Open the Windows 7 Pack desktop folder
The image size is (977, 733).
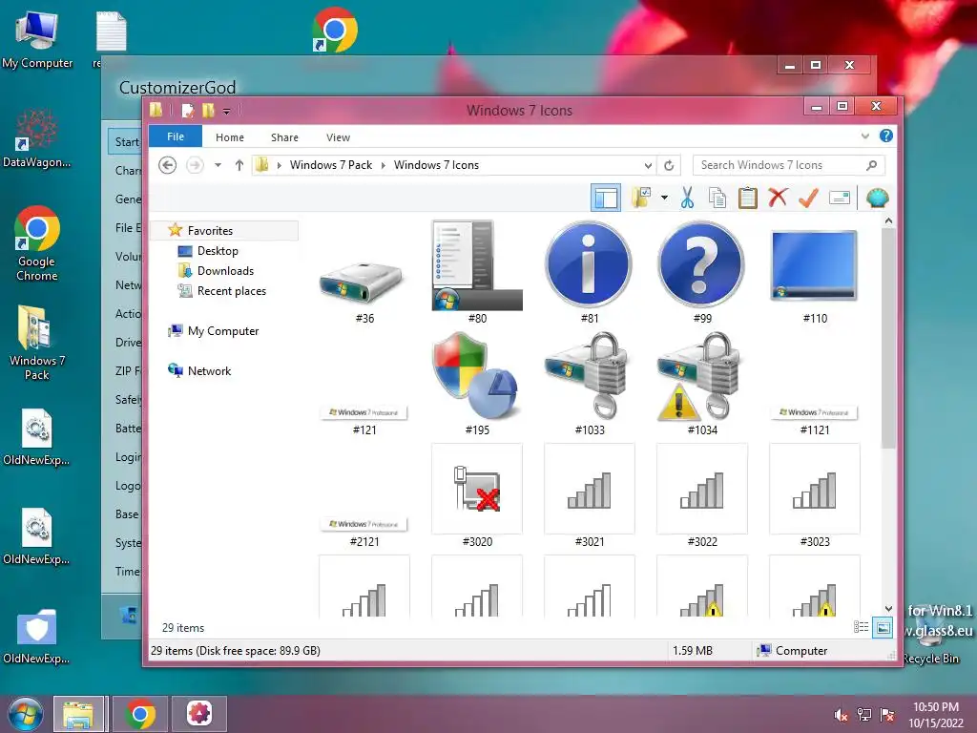coord(36,343)
